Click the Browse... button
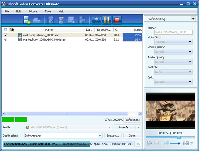The height and width of the screenshot is (151, 199). point(113,136)
